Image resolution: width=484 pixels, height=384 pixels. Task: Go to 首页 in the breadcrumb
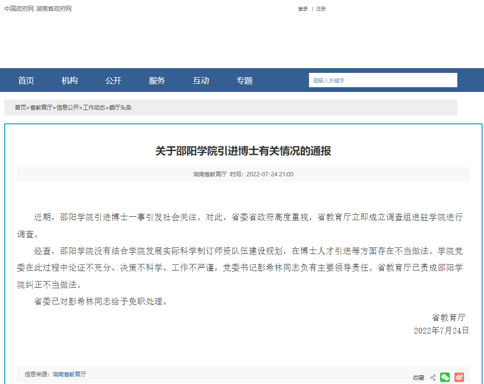[x=21, y=107]
